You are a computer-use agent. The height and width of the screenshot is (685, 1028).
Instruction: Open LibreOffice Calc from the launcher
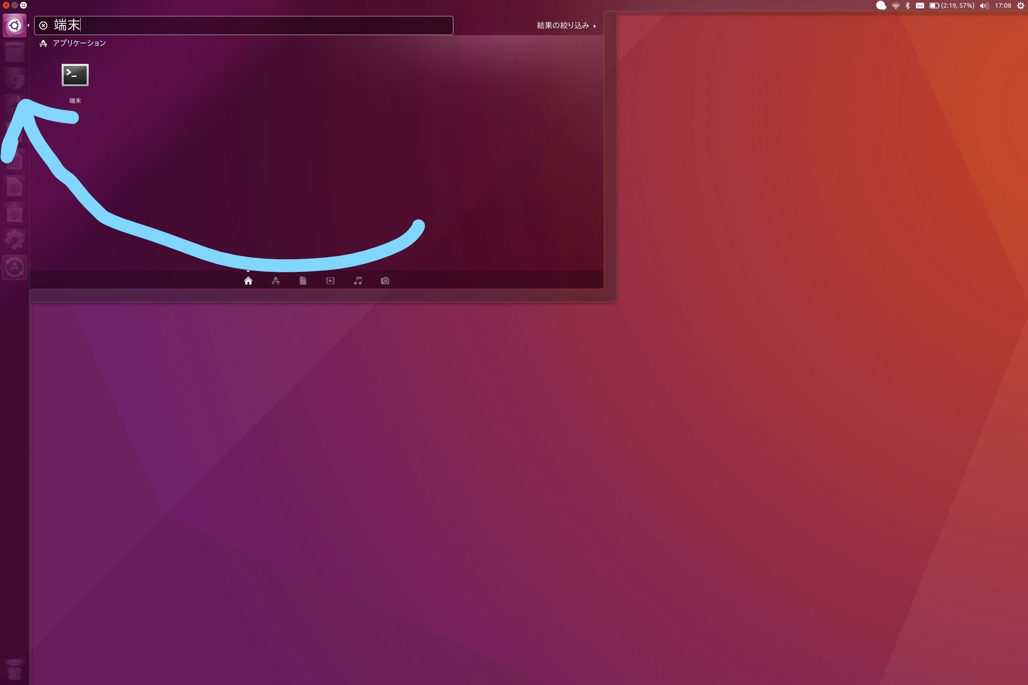pyautogui.click(x=14, y=160)
